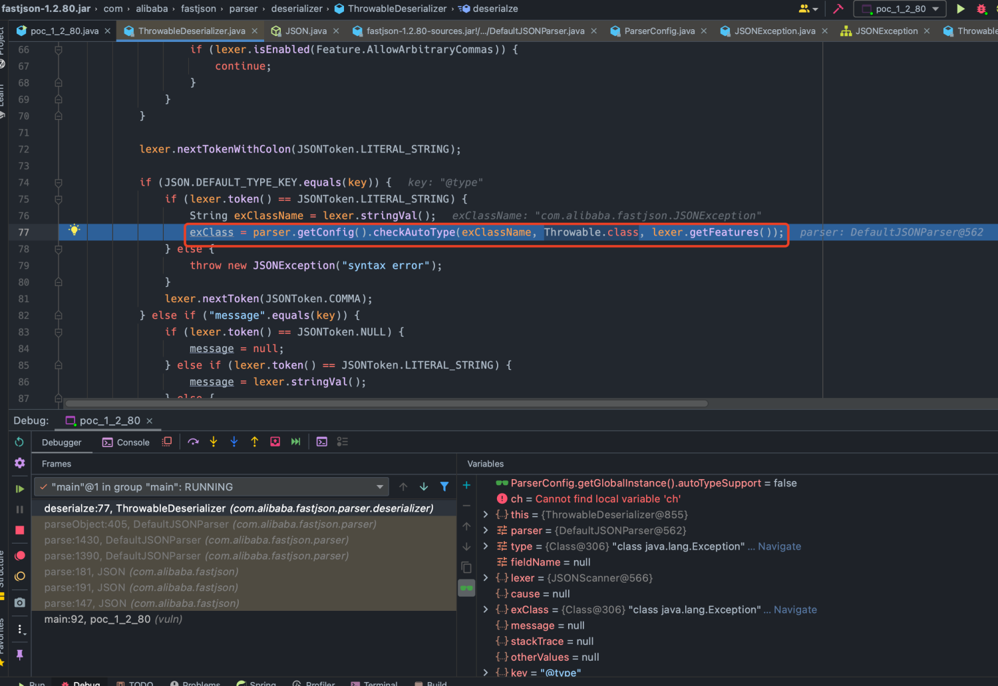This screenshot has height=686, width=998.
Task: Expand the 'lexer' variable node
Action: (x=486, y=578)
